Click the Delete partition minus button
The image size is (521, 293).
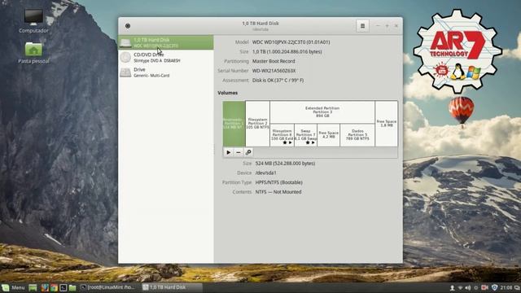point(239,152)
